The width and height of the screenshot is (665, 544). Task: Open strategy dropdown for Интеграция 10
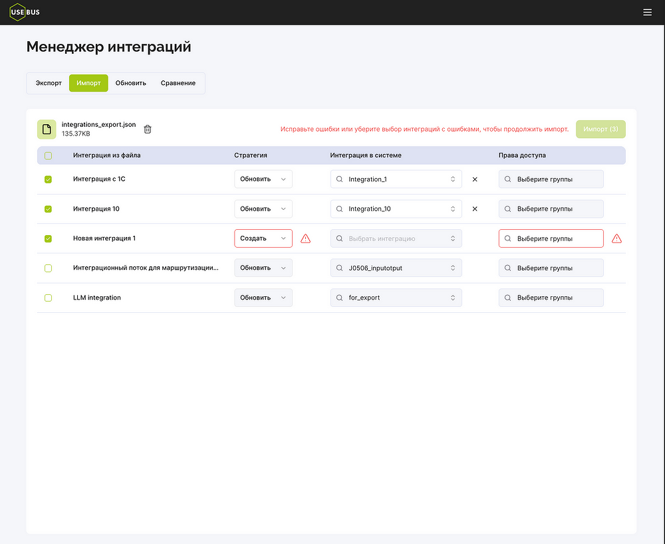(263, 209)
